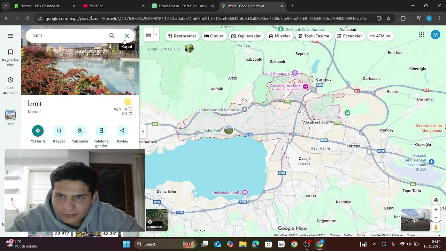Open File Explorer from the taskbar

click(243, 244)
